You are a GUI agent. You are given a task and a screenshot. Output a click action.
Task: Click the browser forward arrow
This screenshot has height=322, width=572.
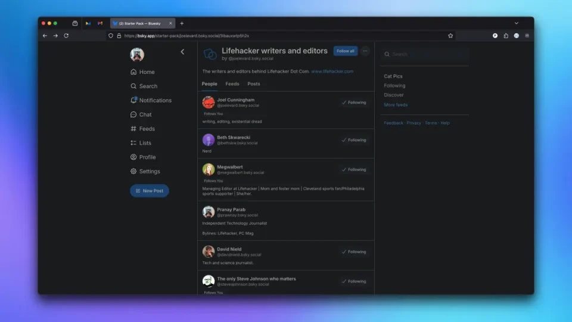click(55, 36)
